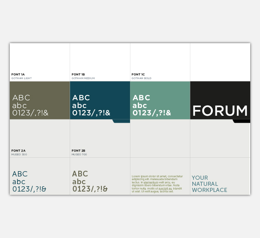Click the FONT 1C heading
260x238 pixels.
[x=138, y=74]
